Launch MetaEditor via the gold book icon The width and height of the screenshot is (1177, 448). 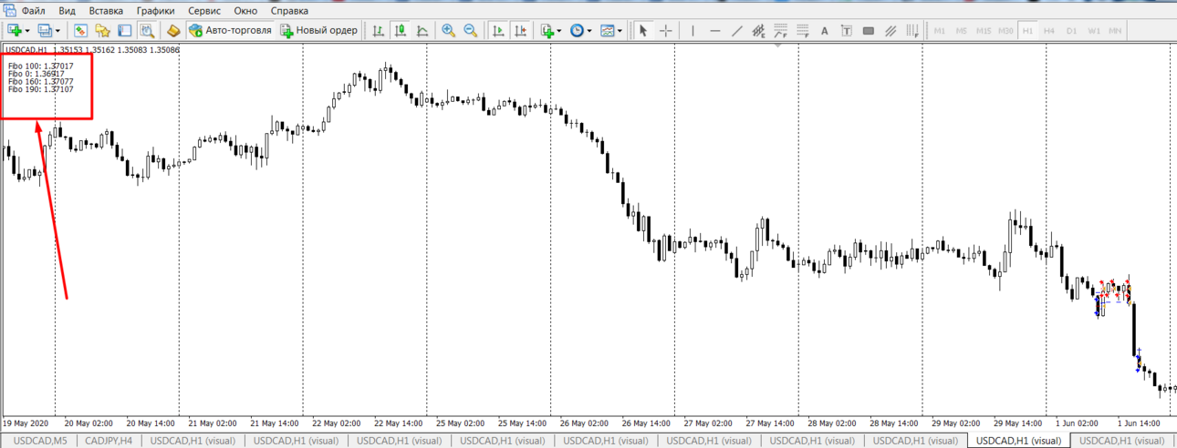click(x=173, y=30)
